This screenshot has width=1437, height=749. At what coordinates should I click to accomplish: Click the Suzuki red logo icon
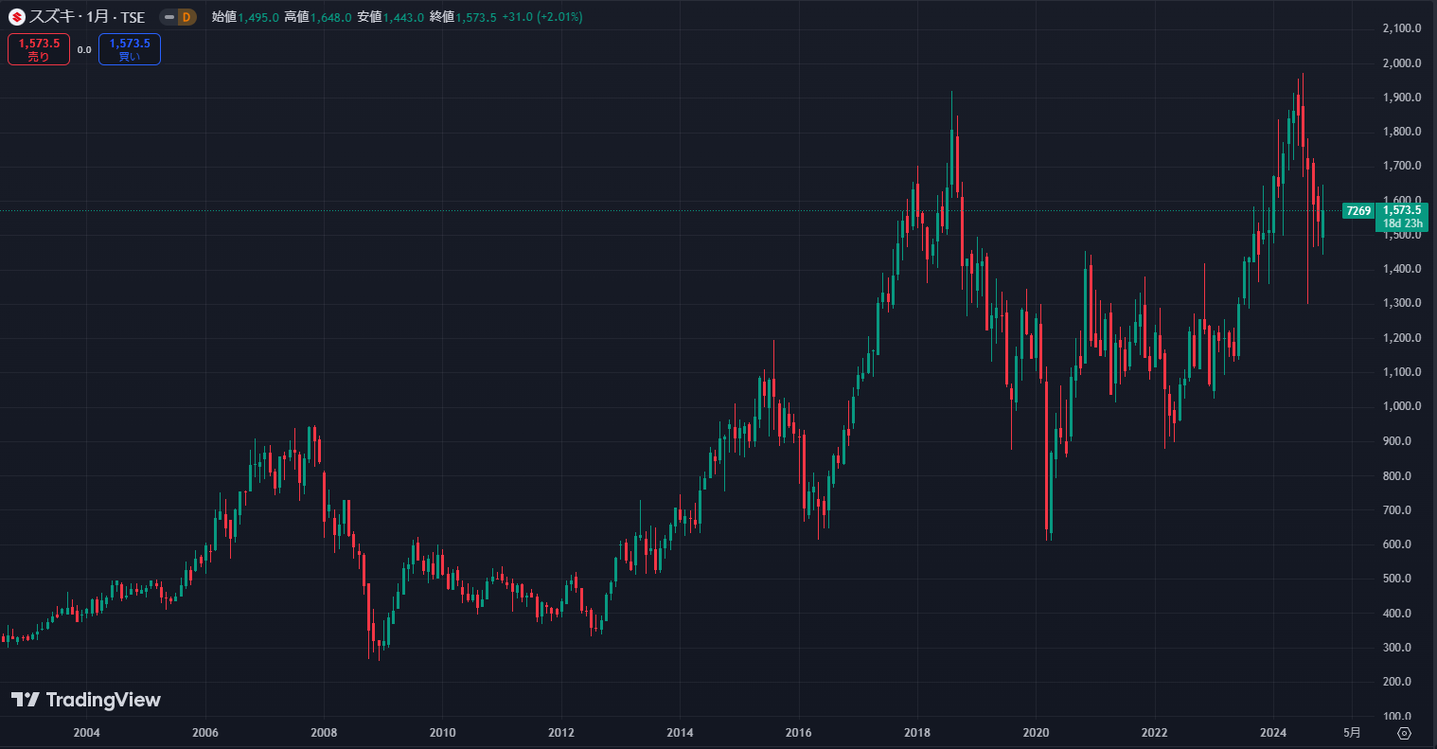17,17
